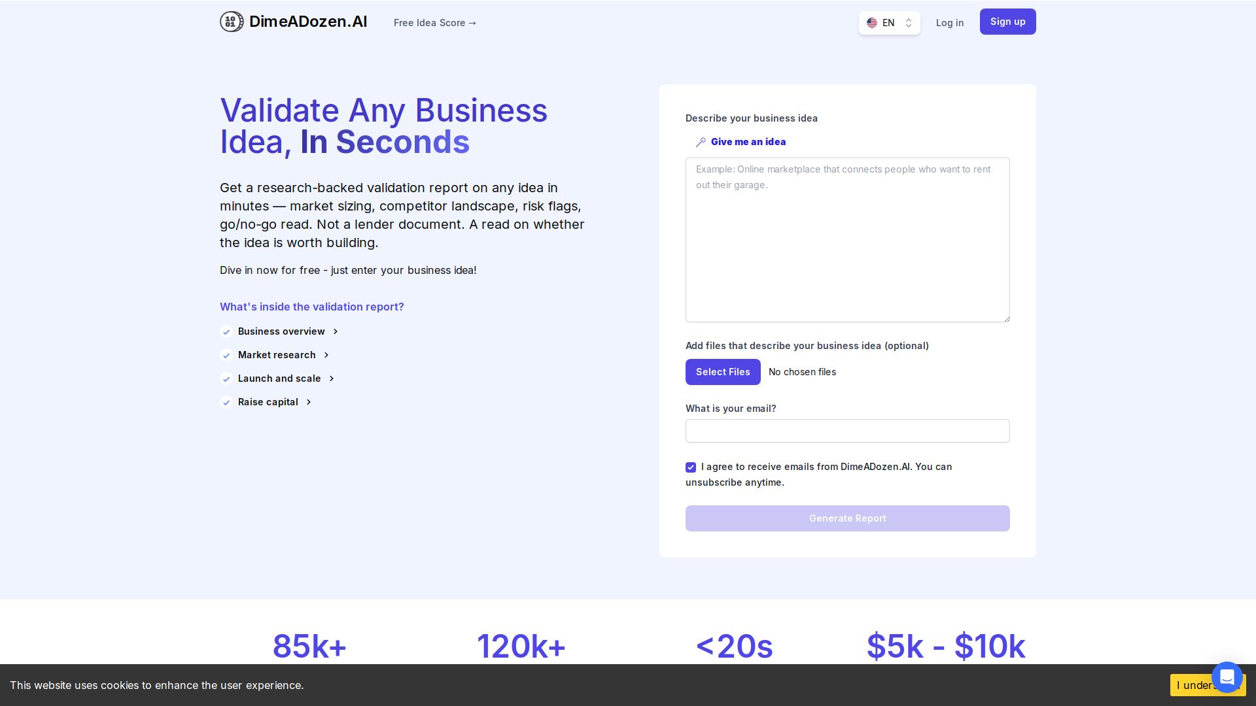Expand the Business overview chevron
The image size is (1256, 706).
tap(336, 331)
